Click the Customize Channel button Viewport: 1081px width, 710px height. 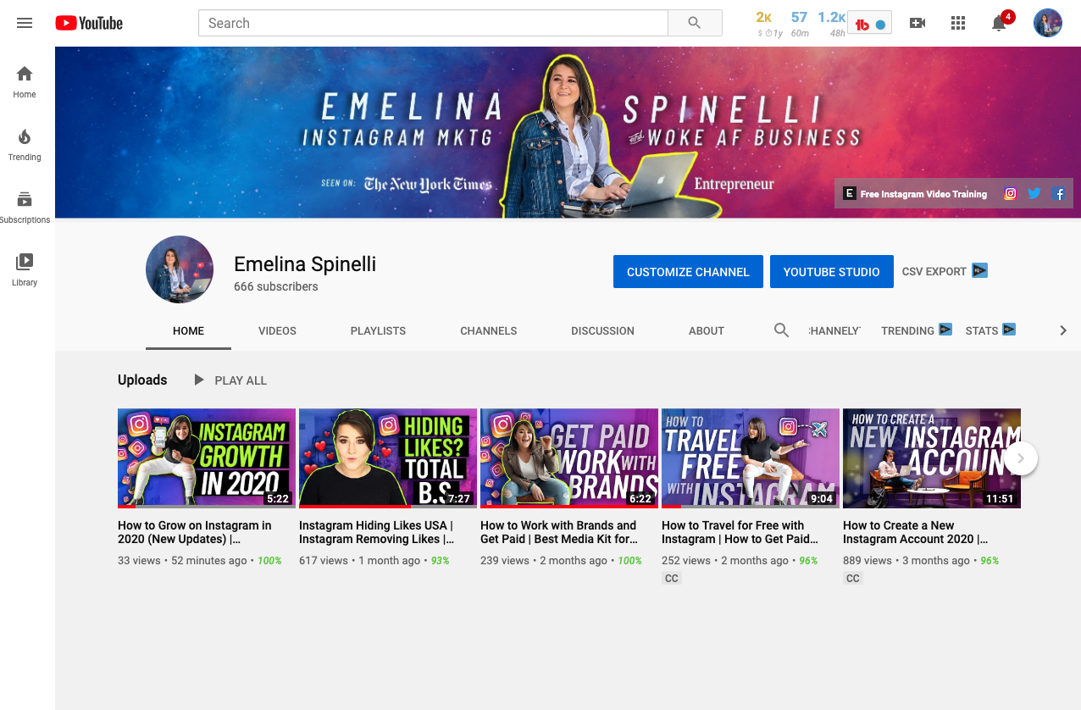[688, 272]
